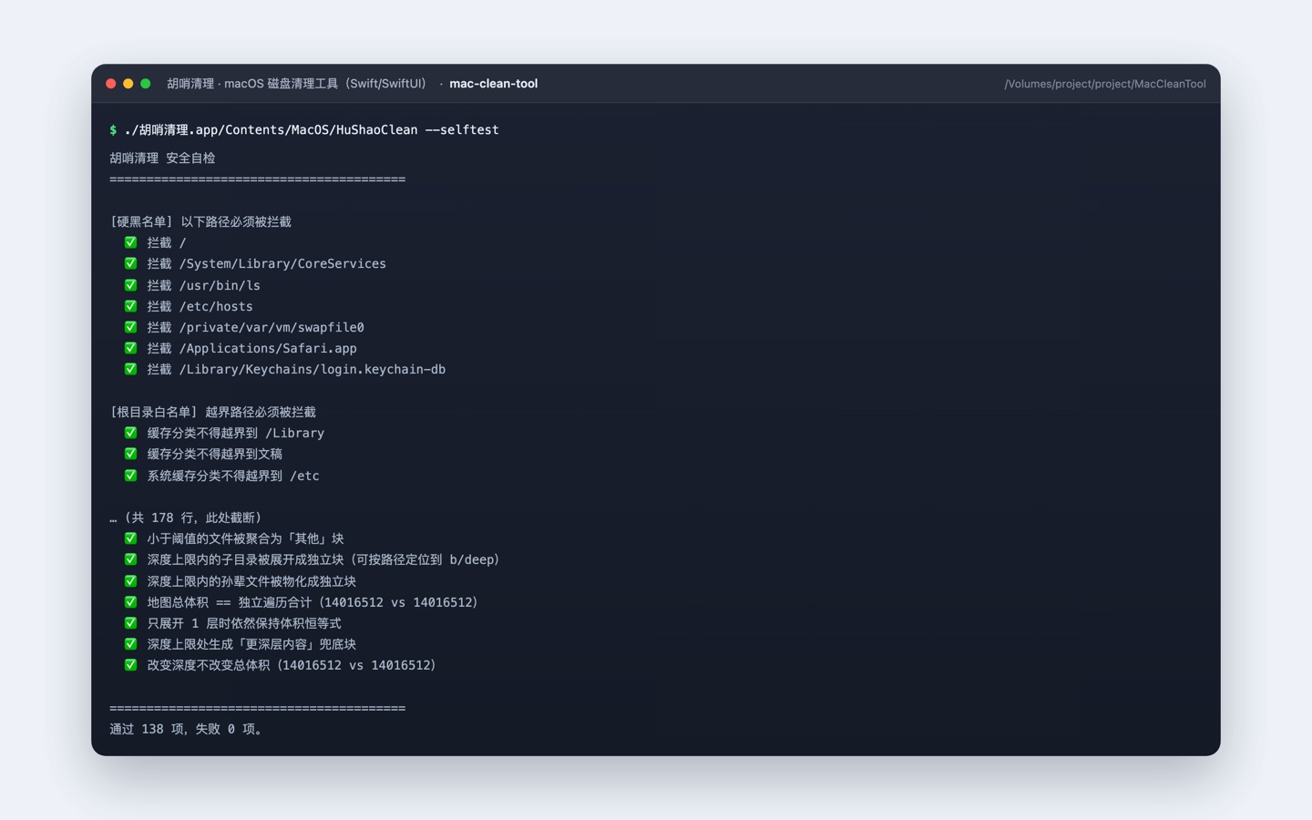
Task: Click the text 拦截 /private/var/vm/swapfile0
Action: click(255, 328)
